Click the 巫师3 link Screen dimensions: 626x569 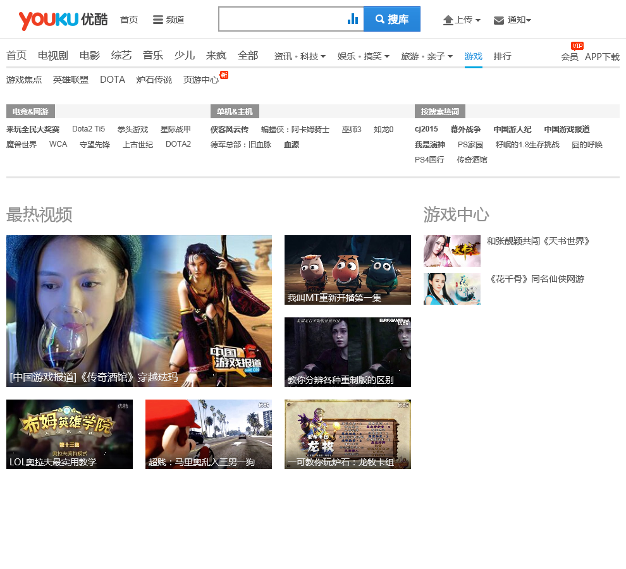click(x=352, y=130)
